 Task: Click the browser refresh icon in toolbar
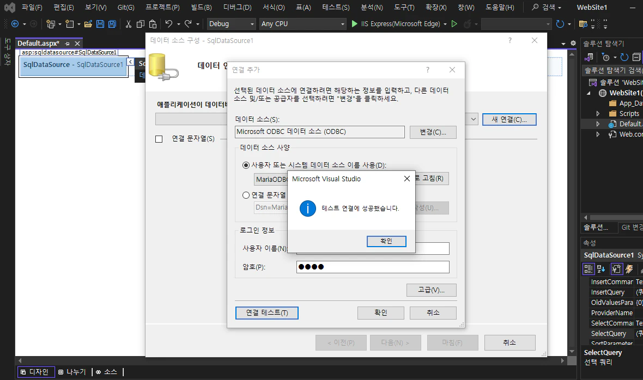pos(560,24)
